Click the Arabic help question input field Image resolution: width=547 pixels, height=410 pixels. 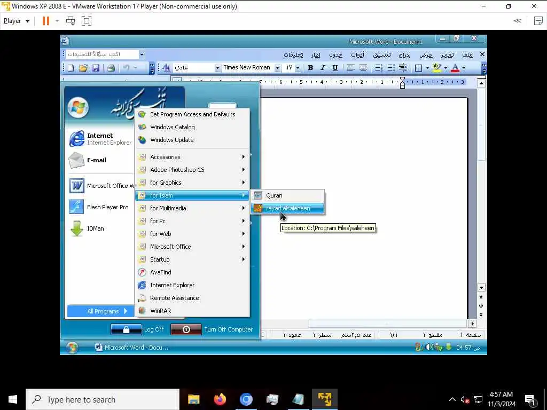(x=102, y=54)
